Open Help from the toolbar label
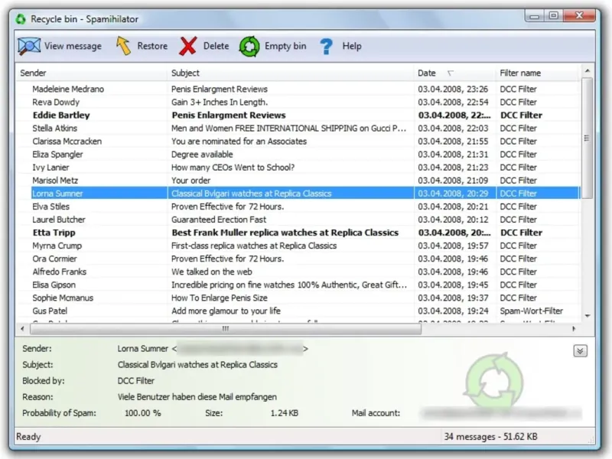The height and width of the screenshot is (459, 612). [352, 46]
